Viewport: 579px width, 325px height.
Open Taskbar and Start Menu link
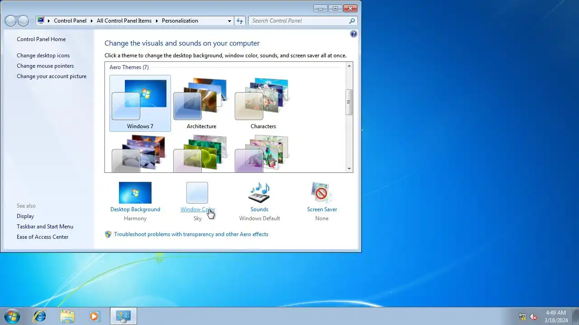coord(45,227)
